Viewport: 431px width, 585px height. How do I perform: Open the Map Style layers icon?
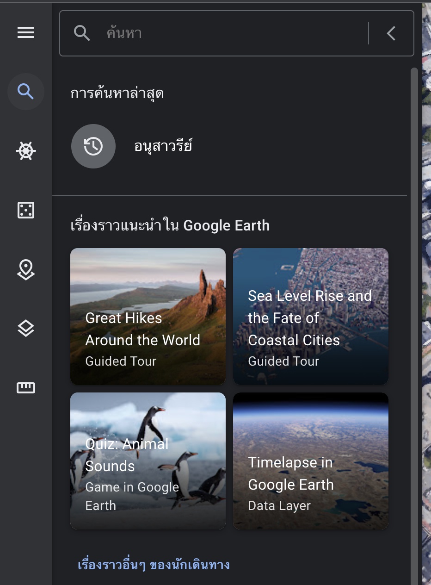pos(26,329)
